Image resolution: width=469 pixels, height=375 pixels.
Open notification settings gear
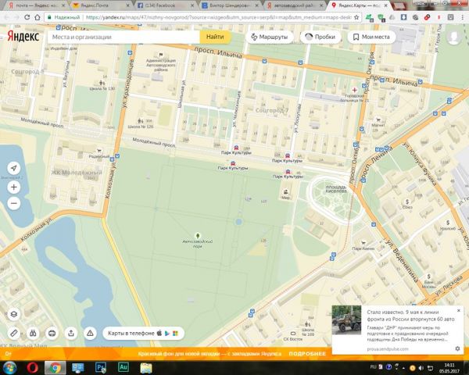click(x=457, y=348)
